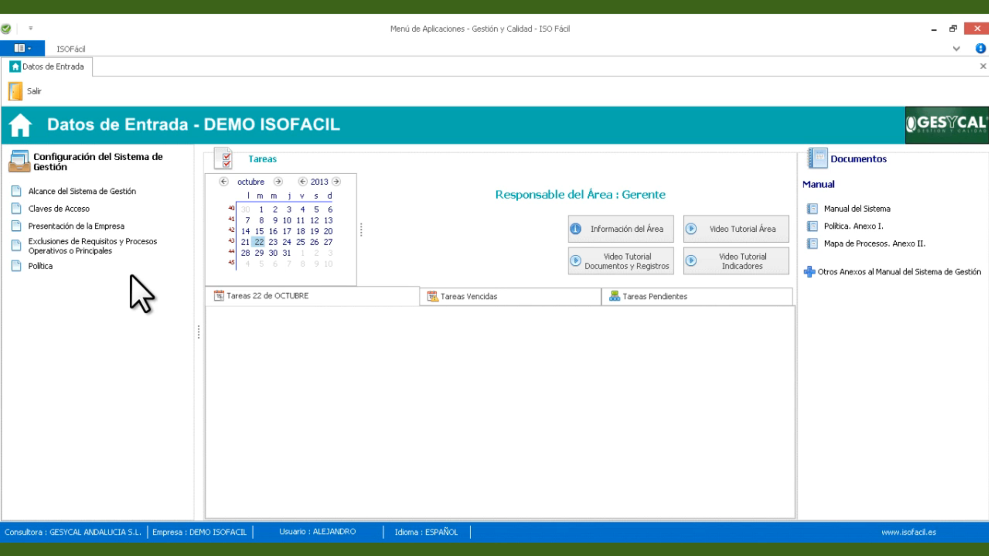Open Mapa de Procesos. Anexo II.
The image size is (989, 556).
point(875,244)
